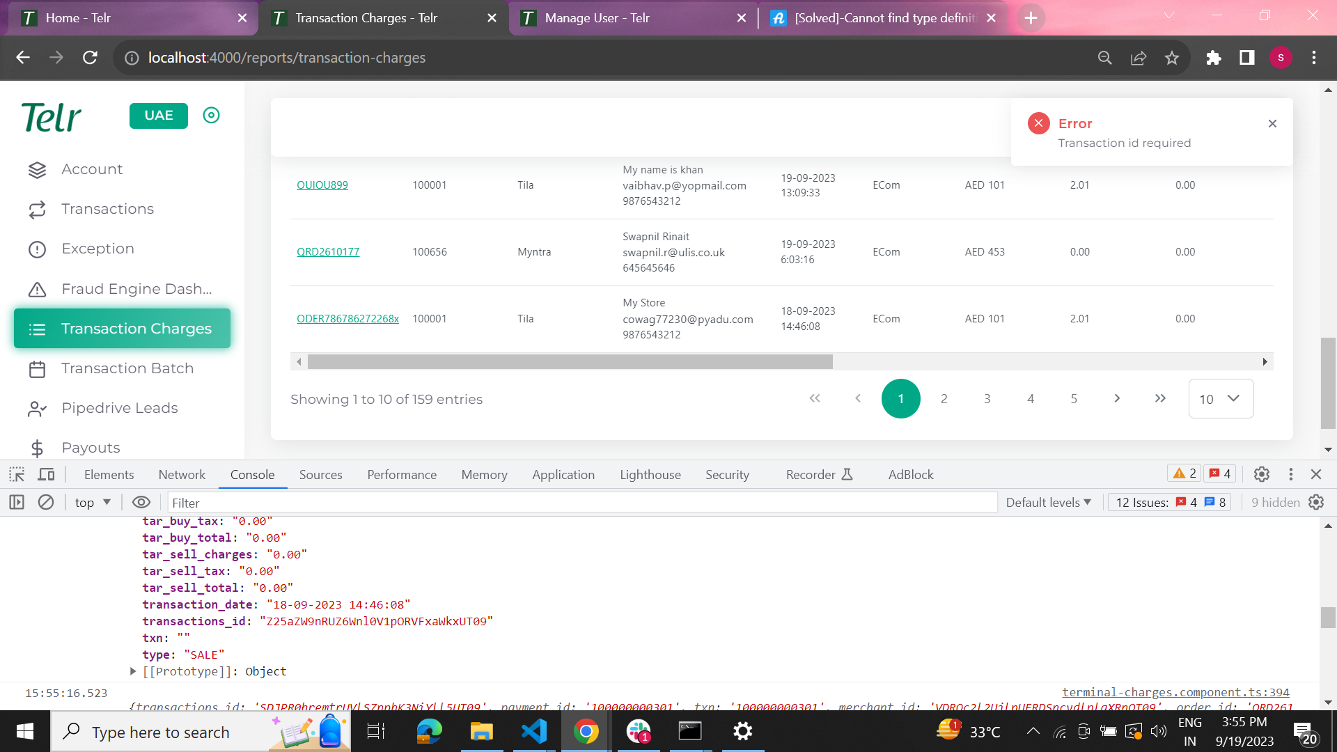Open the Chrome extensions puzzle icon
Viewport: 1337px width, 752px height.
click(1213, 58)
